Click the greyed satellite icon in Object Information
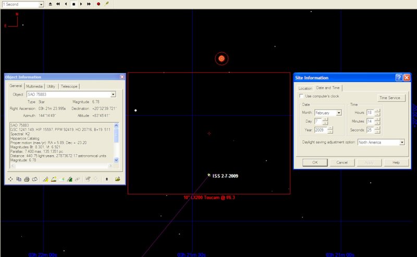Image resolution: width=417 pixels, height=257 pixels. click(78, 179)
